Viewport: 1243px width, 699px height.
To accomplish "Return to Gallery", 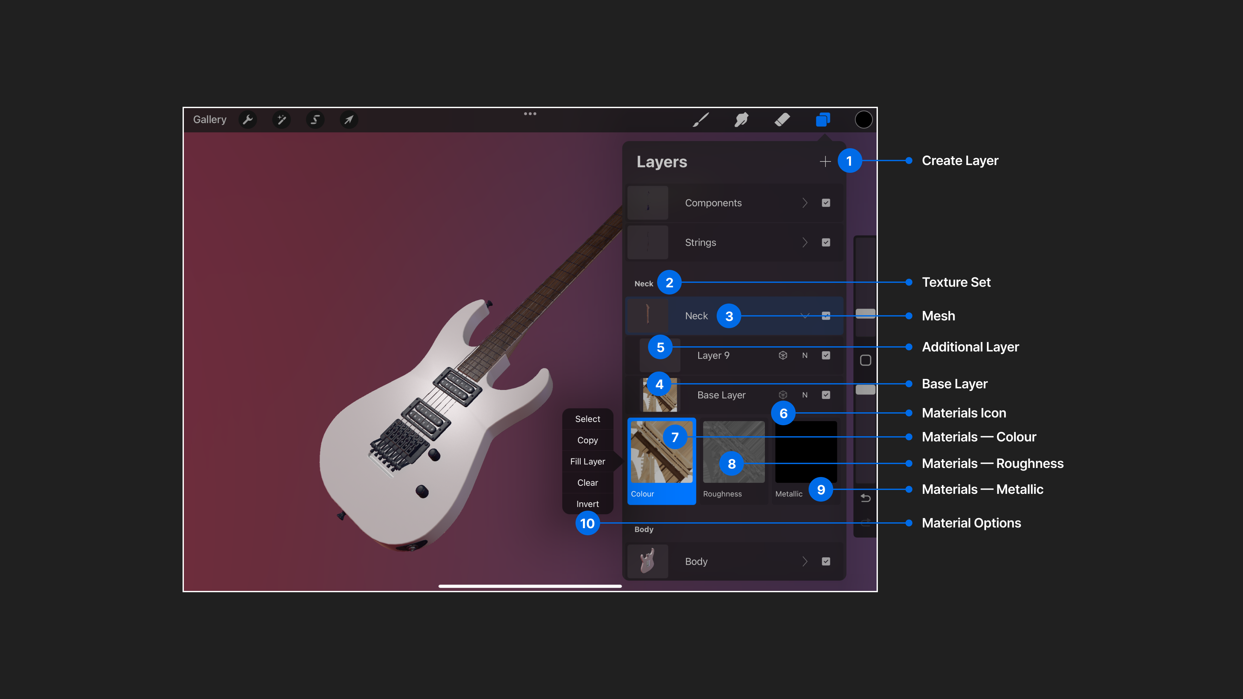I will tap(209, 120).
